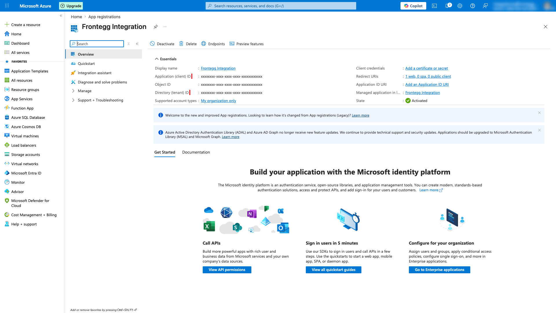Image resolution: width=556 pixels, height=313 pixels.
Task: Go to App registrations breadcrumb
Action: click(104, 17)
